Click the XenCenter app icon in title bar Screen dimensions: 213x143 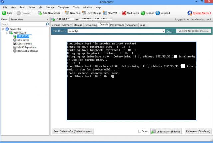[x=2, y=2]
